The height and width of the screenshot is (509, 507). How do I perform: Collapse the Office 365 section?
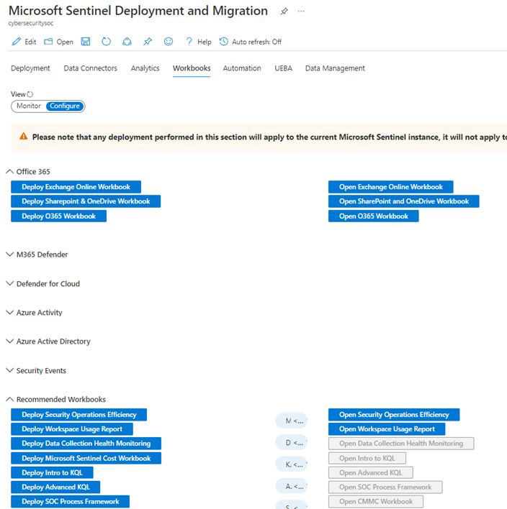(x=10, y=171)
